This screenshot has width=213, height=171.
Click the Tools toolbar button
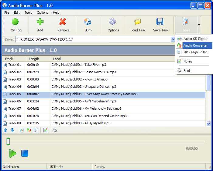pos(186,25)
